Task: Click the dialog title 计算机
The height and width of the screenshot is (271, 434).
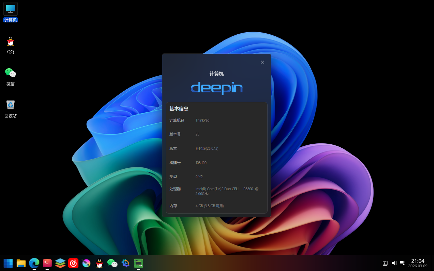Action: click(217, 74)
